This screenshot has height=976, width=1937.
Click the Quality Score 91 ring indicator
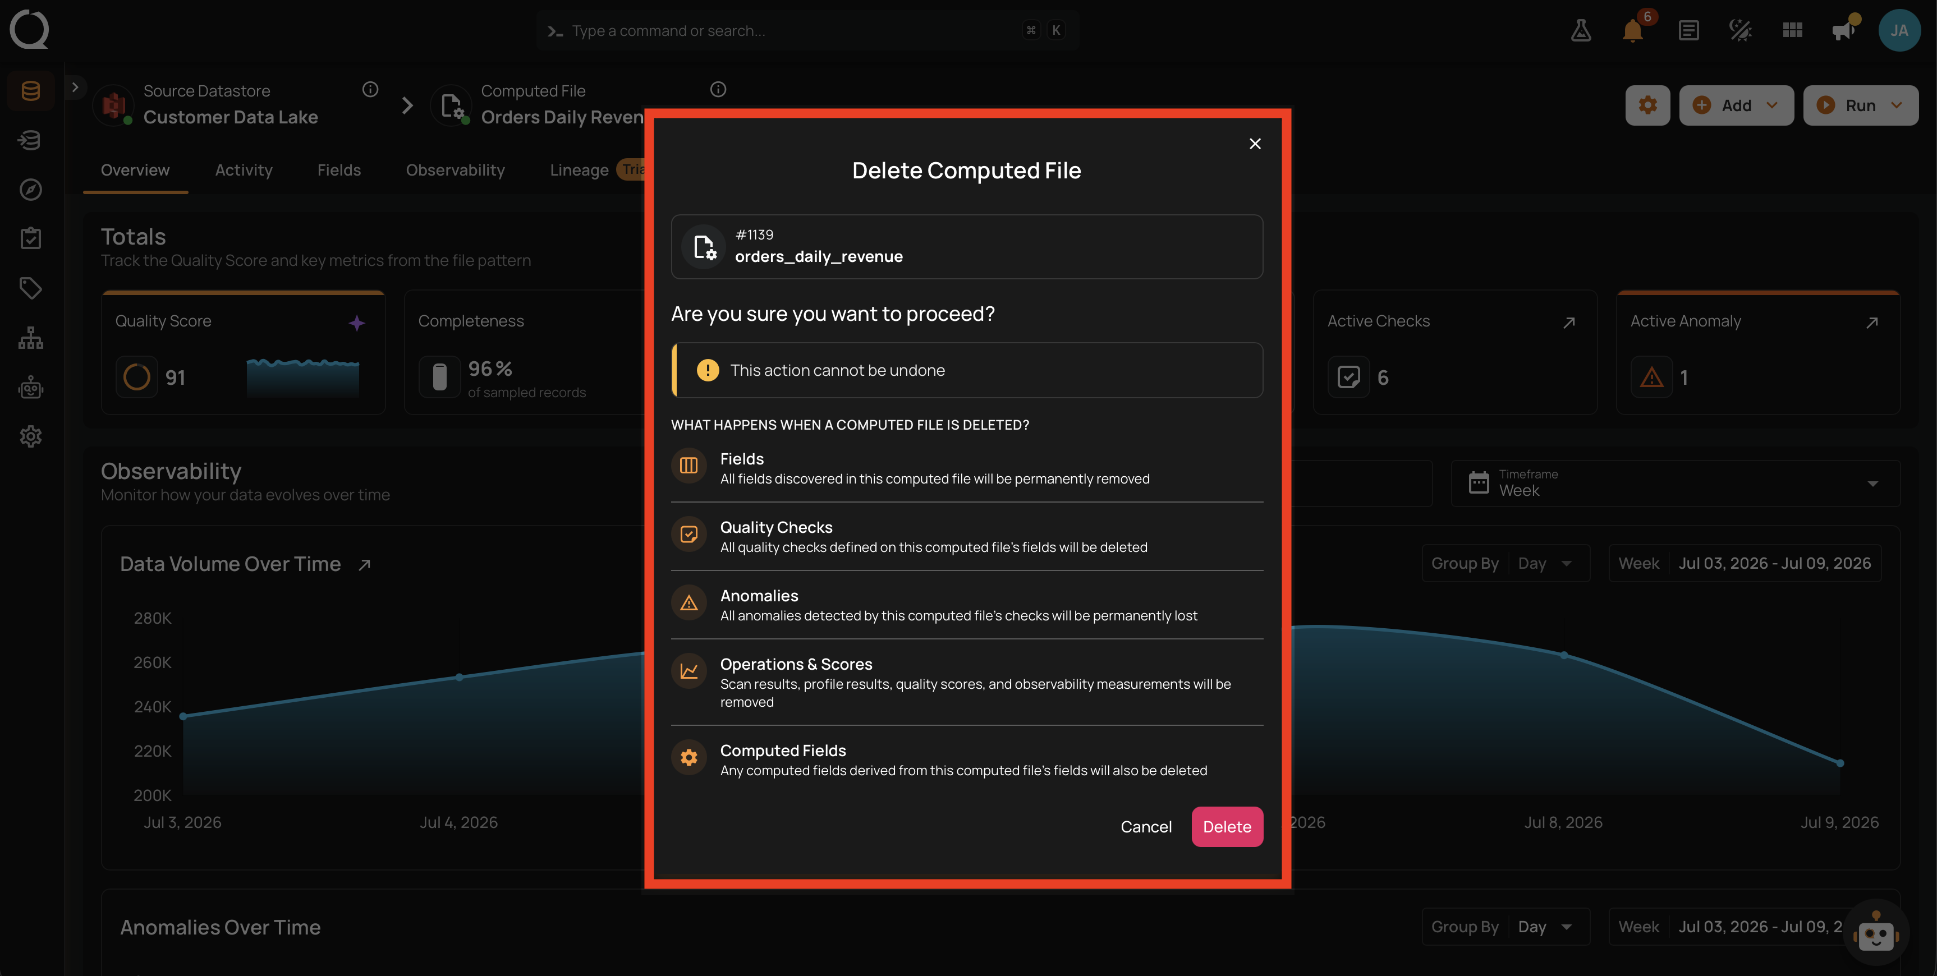pyautogui.click(x=137, y=377)
